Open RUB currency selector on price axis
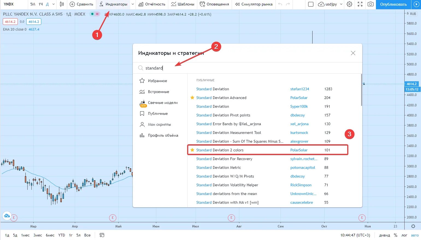 pyautogui.click(x=413, y=14)
